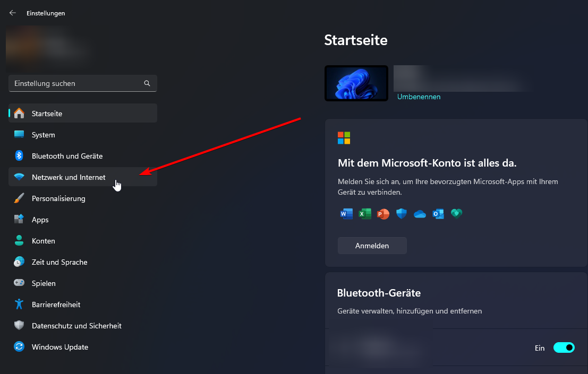Click the Einstellung suchen input field
Image resolution: width=588 pixels, height=374 pixels.
point(74,83)
